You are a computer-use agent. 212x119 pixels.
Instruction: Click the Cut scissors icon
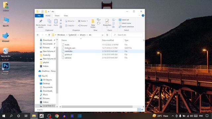[x=61, y=20]
